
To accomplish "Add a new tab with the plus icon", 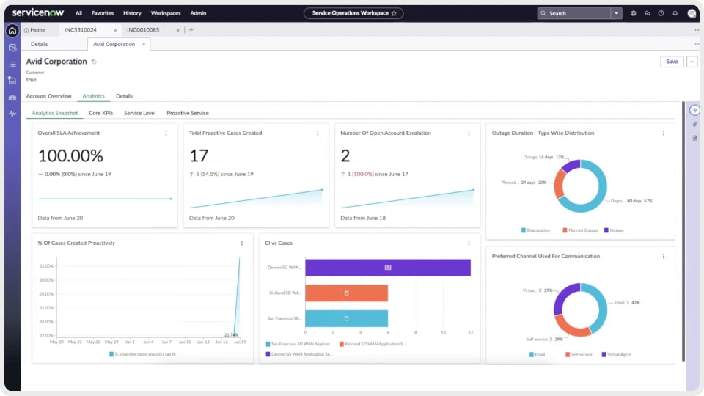I will (191, 30).
